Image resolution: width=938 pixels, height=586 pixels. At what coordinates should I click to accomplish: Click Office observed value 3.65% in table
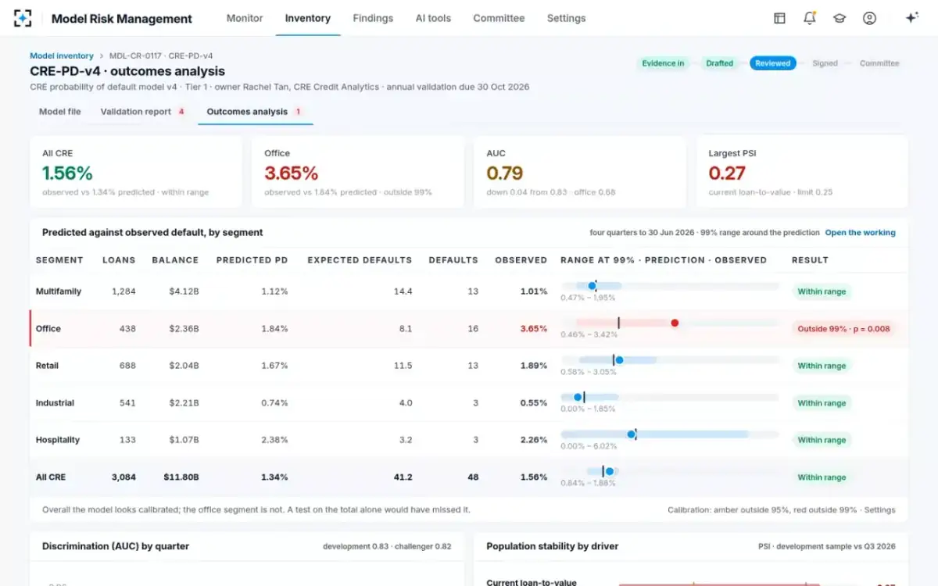(x=534, y=329)
